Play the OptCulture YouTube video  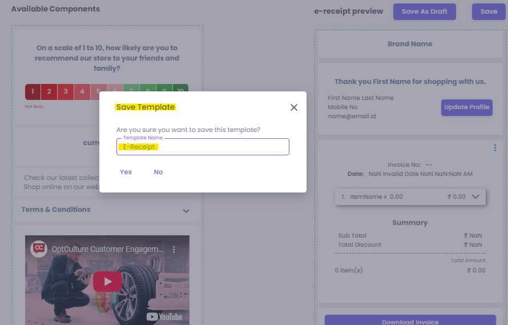[107, 281]
